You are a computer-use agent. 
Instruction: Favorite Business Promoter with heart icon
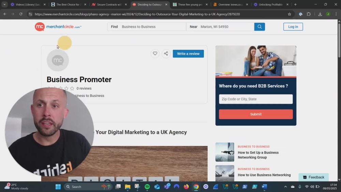tap(155, 54)
